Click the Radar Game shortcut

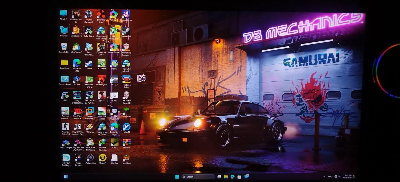(x=89, y=32)
